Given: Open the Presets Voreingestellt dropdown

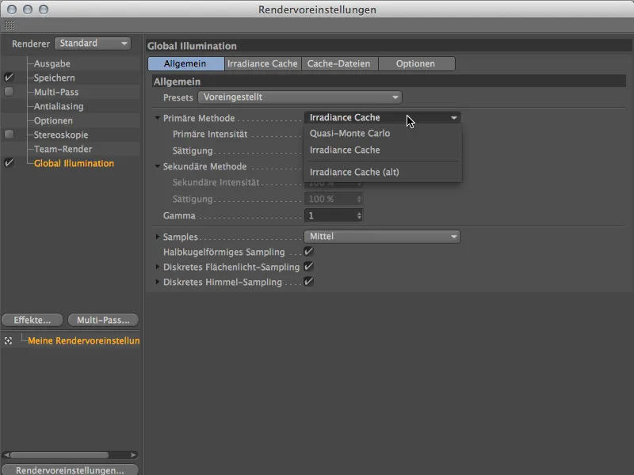Looking at the screenshot, I should pos(300,97).
